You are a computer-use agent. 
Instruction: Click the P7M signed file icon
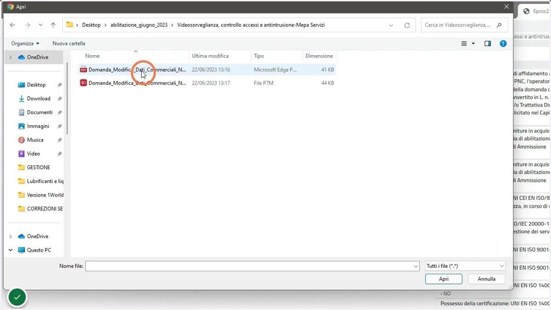click(84, 83)
